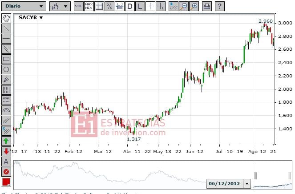Click the red delete drawings button
Image resolution: width=295 pixels, height=194 pixels.
(6, 171)
